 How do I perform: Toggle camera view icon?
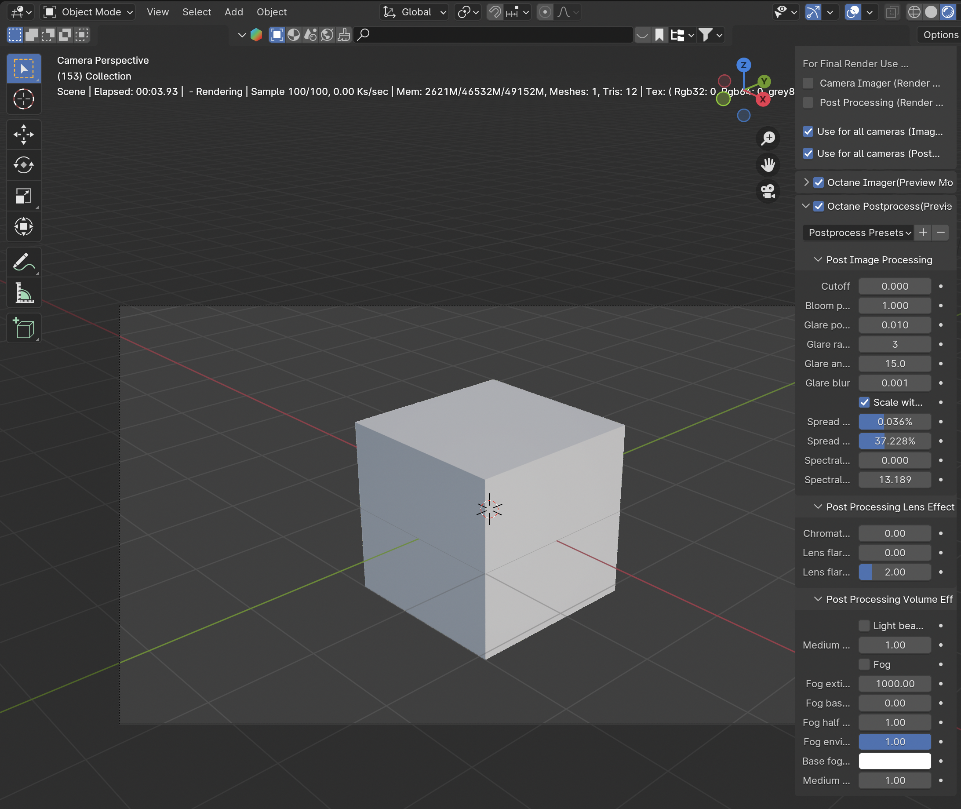(768, 191)
